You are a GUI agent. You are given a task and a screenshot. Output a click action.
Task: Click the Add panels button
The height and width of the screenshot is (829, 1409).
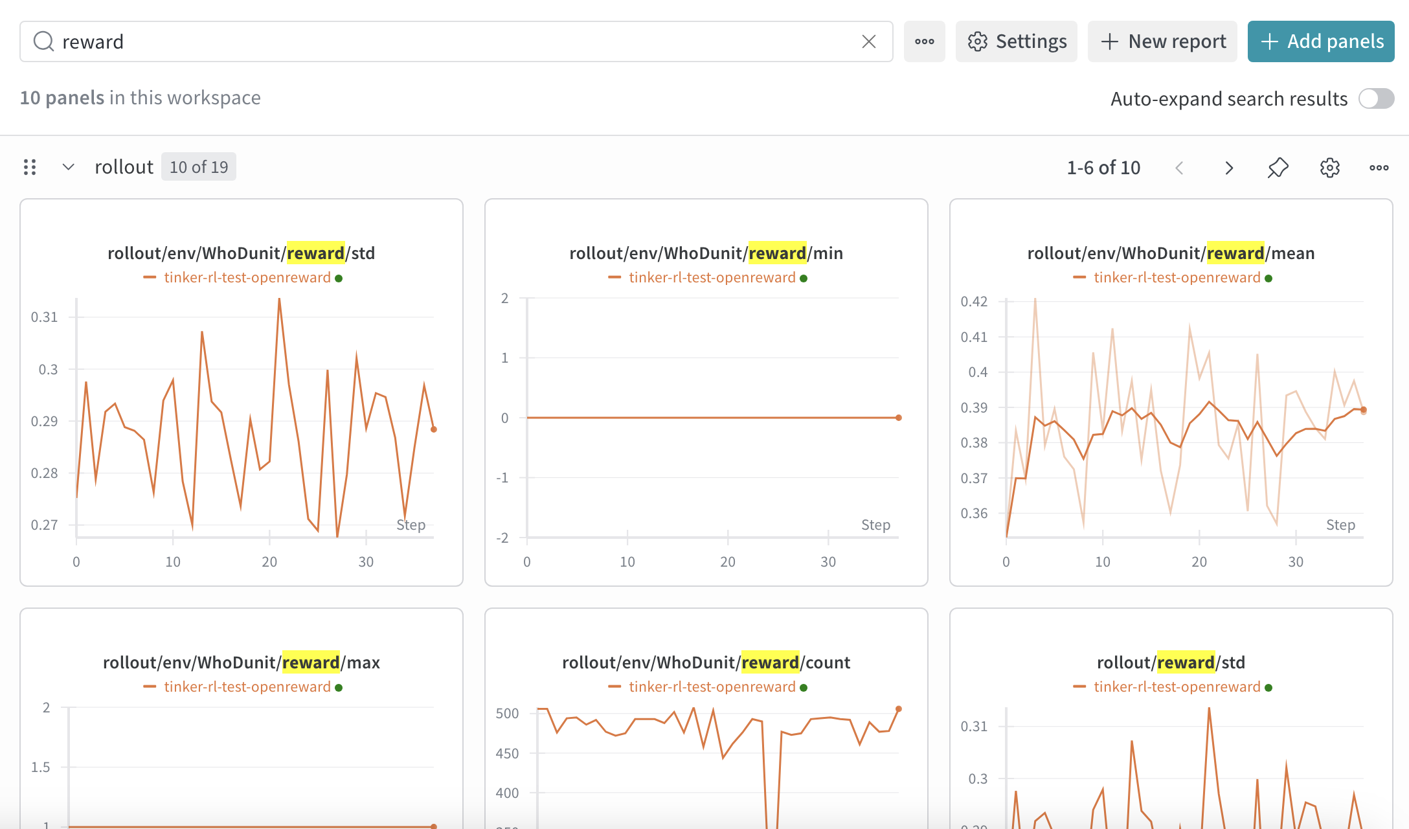[x=1321, y=41]
